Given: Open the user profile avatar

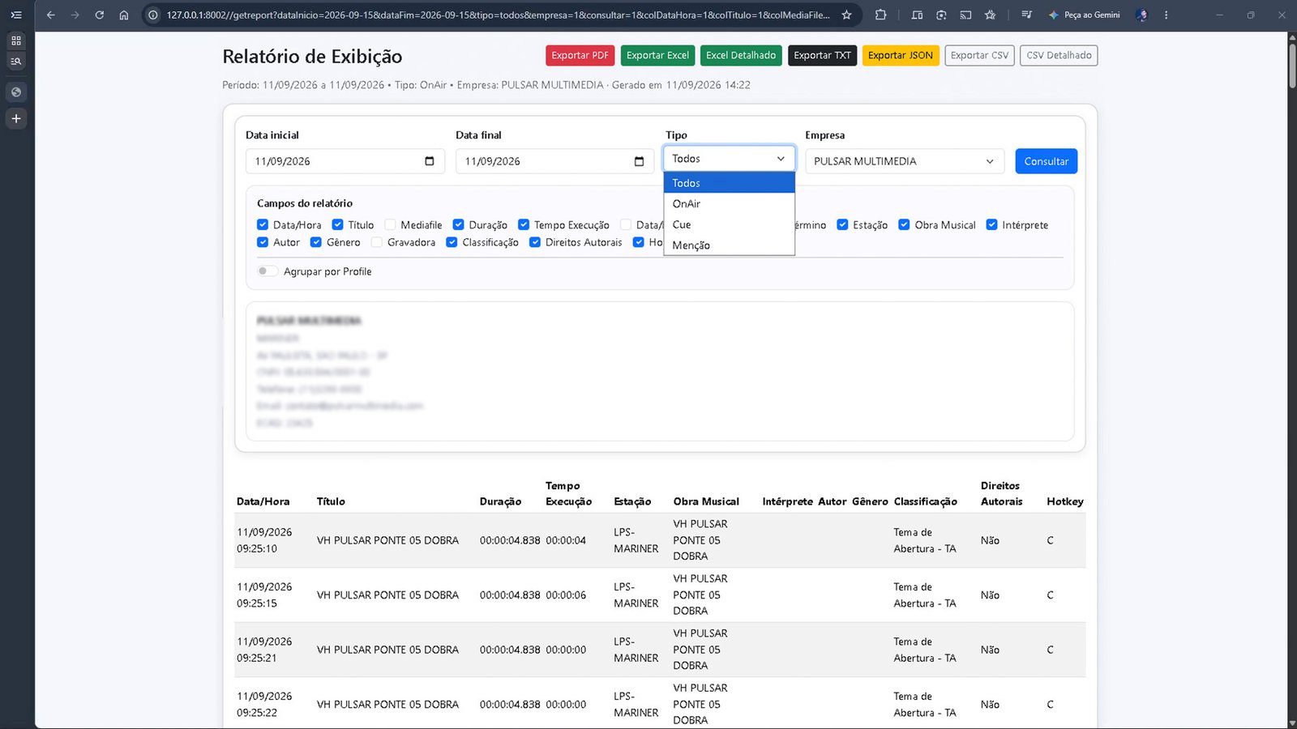Looking at the screenshot, I should [1142, 15].
